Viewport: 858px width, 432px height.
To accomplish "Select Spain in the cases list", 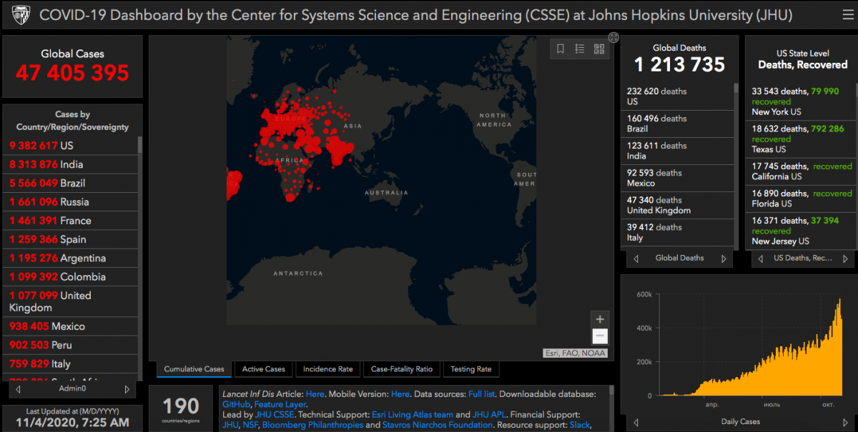I will pyautogui.click(x=71, y=239).
